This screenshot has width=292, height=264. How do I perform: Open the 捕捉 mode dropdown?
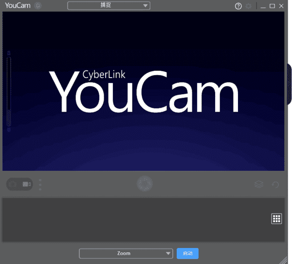tap(108, 6)
